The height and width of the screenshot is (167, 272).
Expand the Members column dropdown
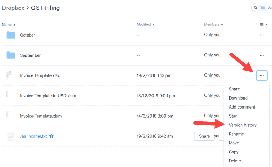pos(213,25)
